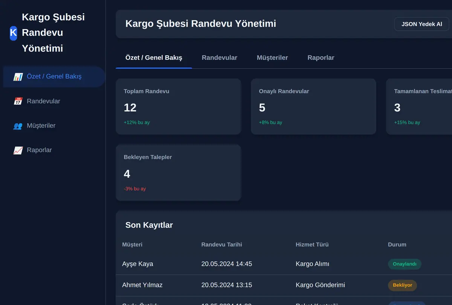Click the blue K logo badge
452x305 pixels.
click(x=13, y=33)
